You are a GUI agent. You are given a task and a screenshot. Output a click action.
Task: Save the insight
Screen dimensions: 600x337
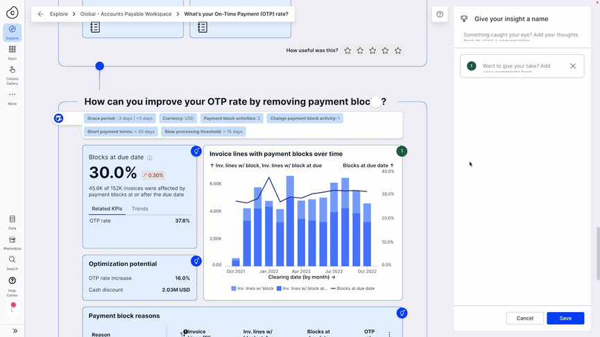[565, 318]
